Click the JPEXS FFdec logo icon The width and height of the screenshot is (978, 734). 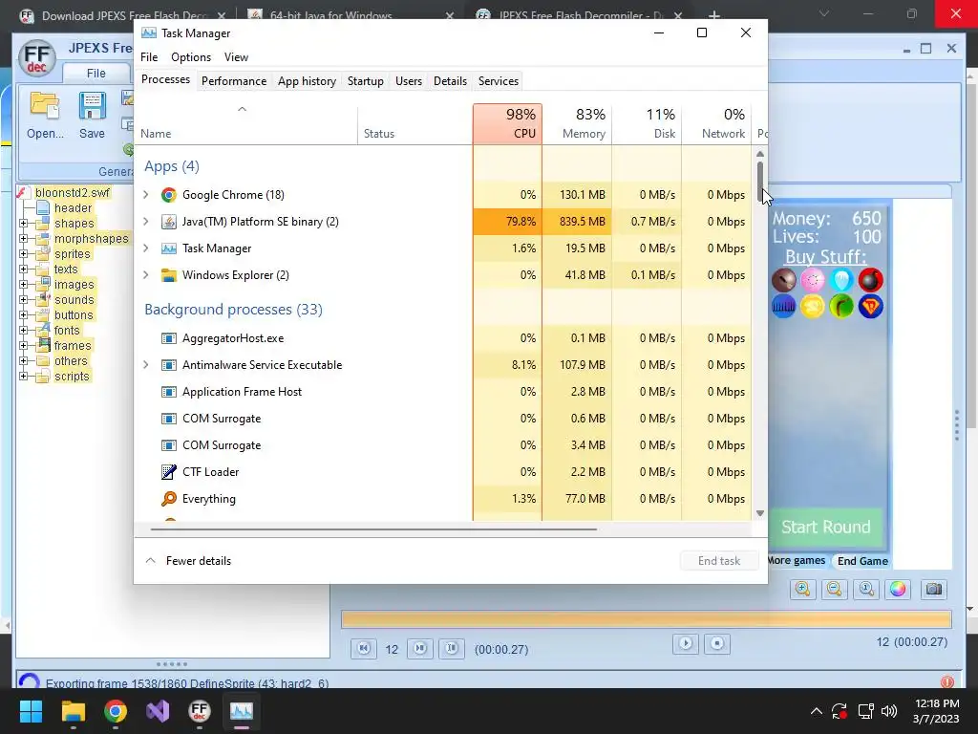[37, 58]
